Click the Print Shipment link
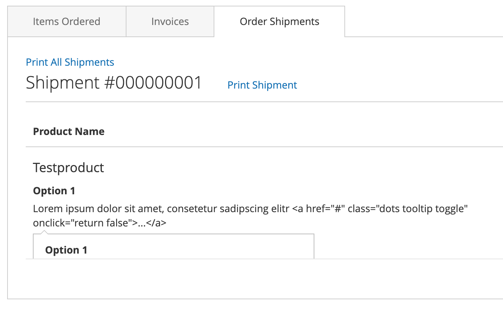 point(262,85)
